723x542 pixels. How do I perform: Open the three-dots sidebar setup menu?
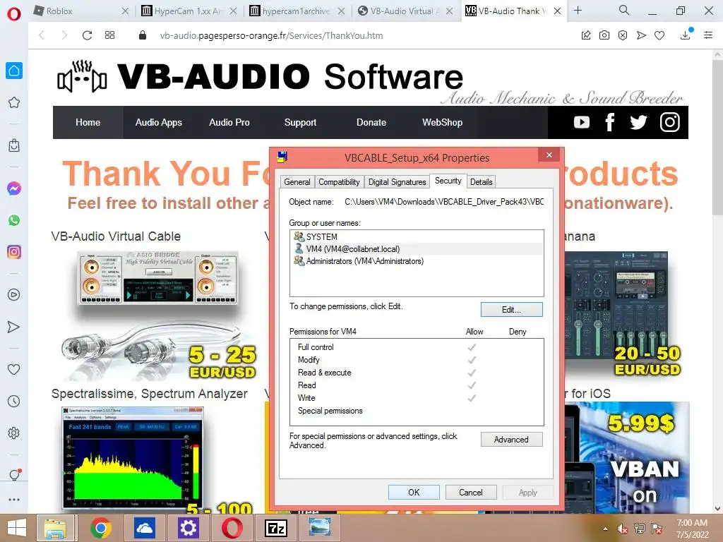(14, 499)
